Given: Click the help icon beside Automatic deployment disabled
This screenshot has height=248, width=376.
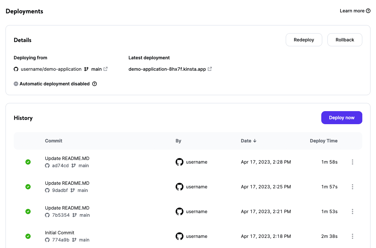Looking at the screenshot, I should (x=94, y=84).
